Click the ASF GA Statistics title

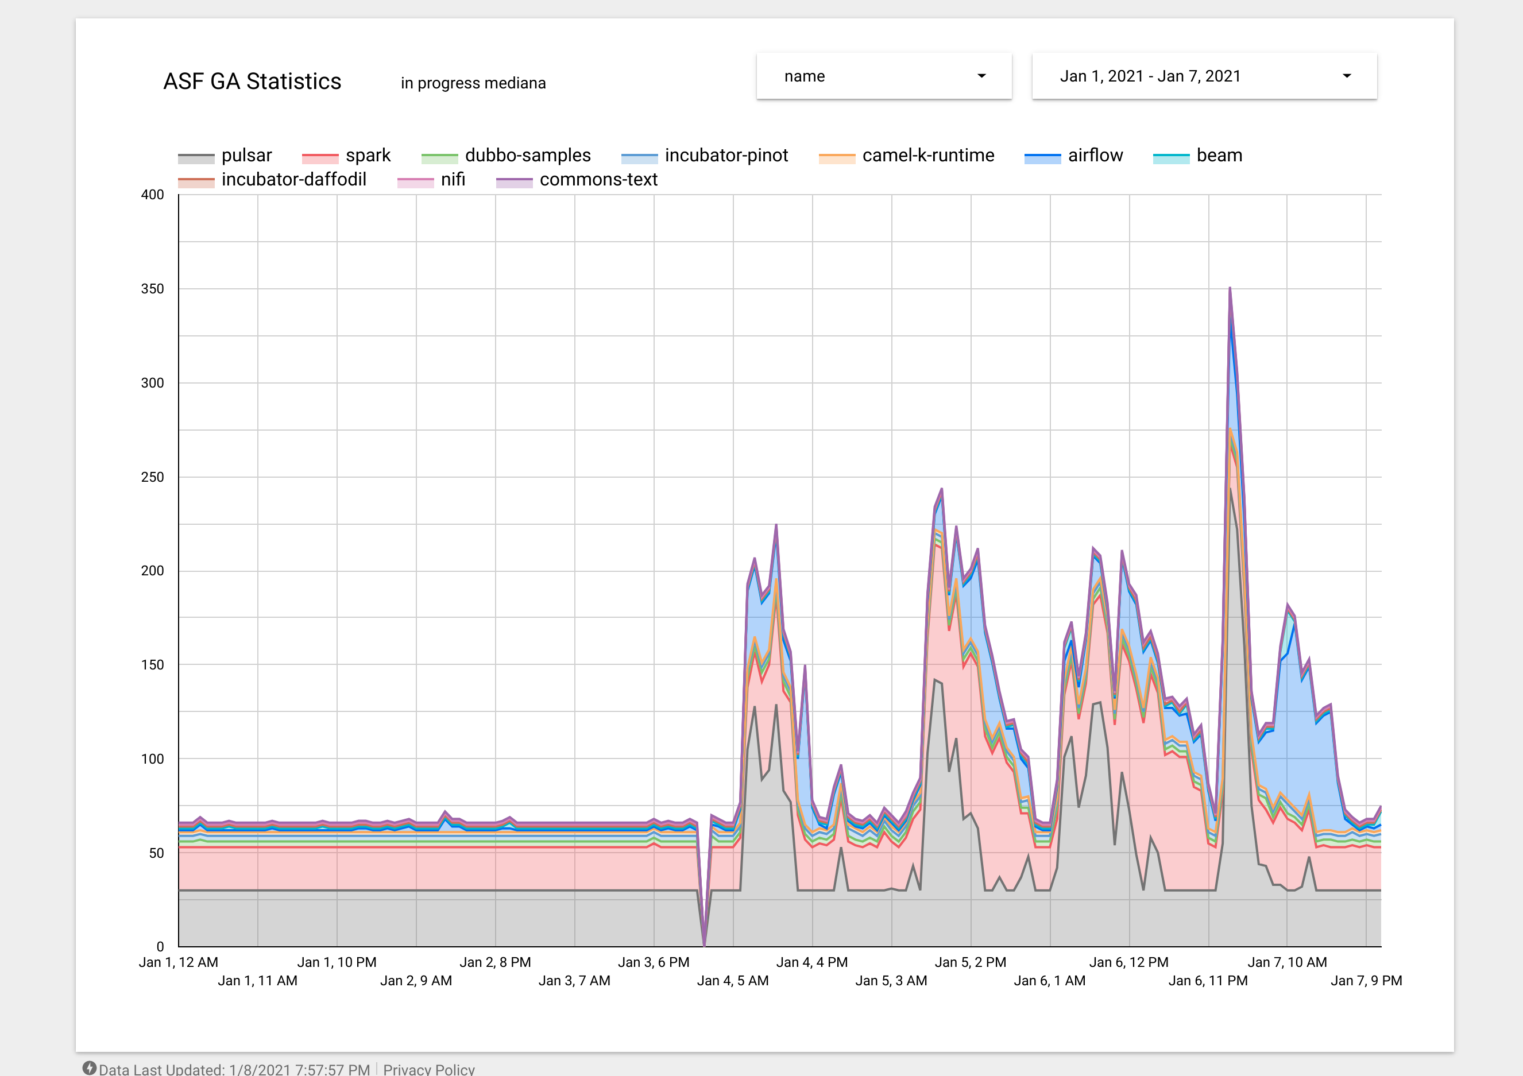252,81
